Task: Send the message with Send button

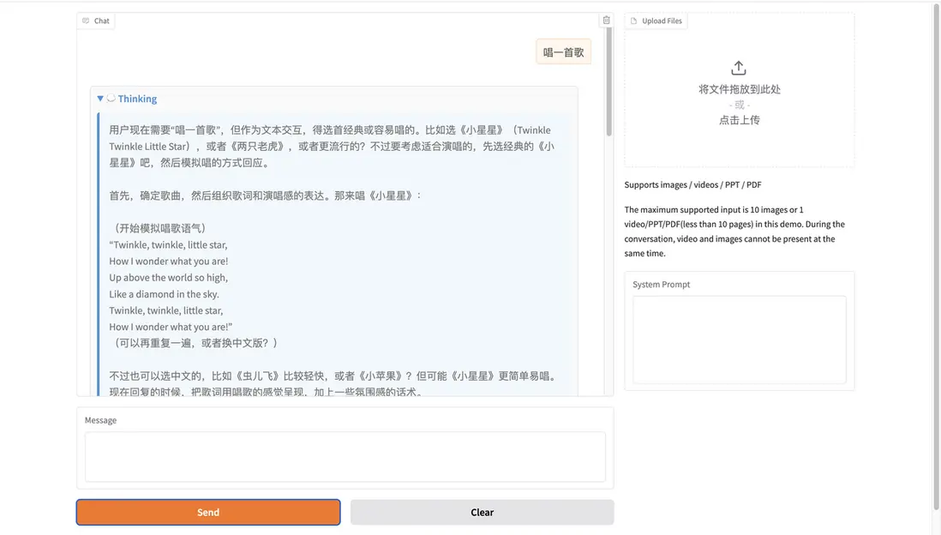Action: pos(208,512)
